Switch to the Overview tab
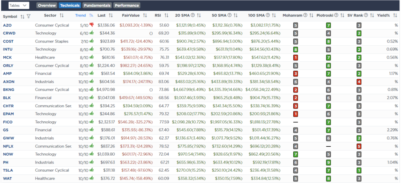 (x=47, y=5)
